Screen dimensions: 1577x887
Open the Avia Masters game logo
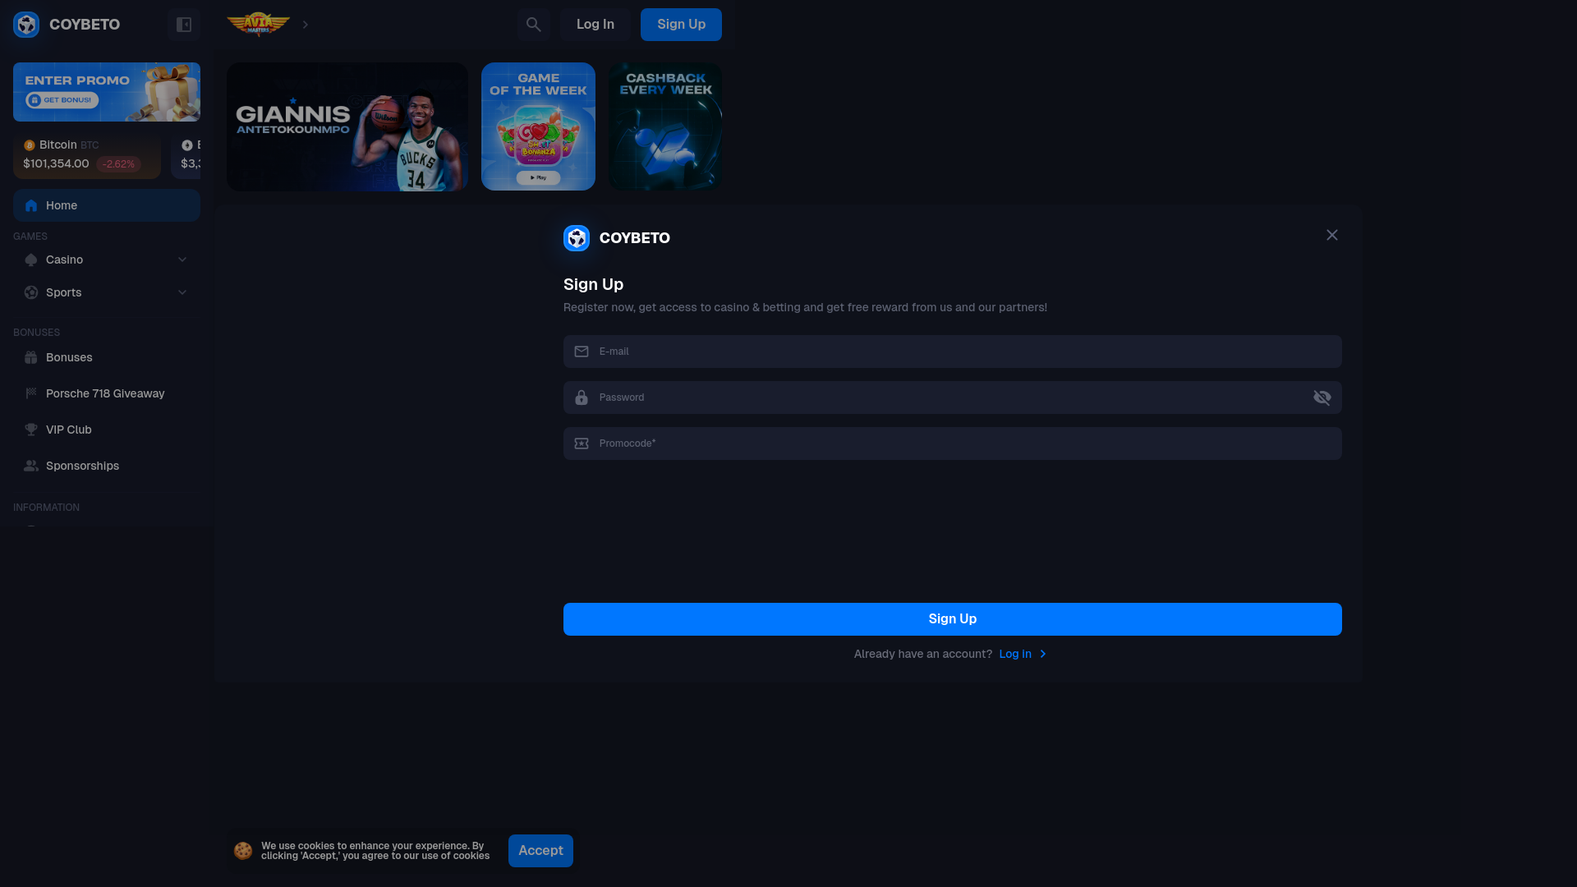259,25
